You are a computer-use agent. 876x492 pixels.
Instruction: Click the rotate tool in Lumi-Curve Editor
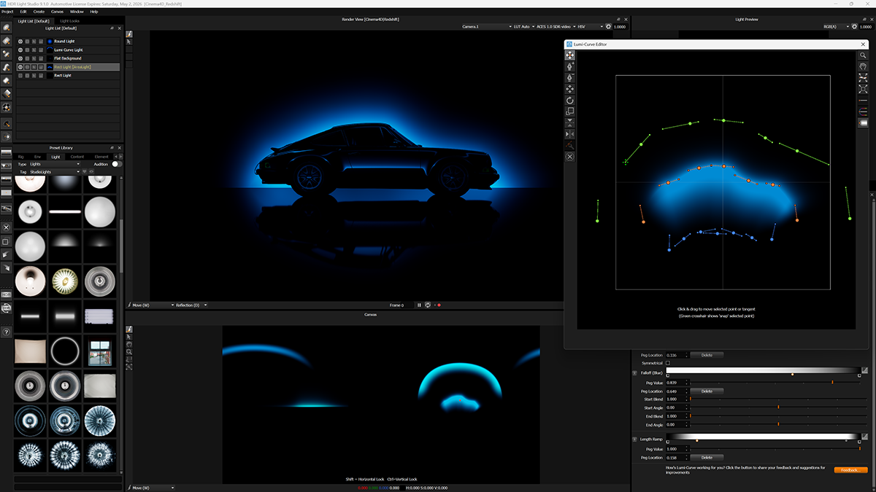click(x=570, y=100)
